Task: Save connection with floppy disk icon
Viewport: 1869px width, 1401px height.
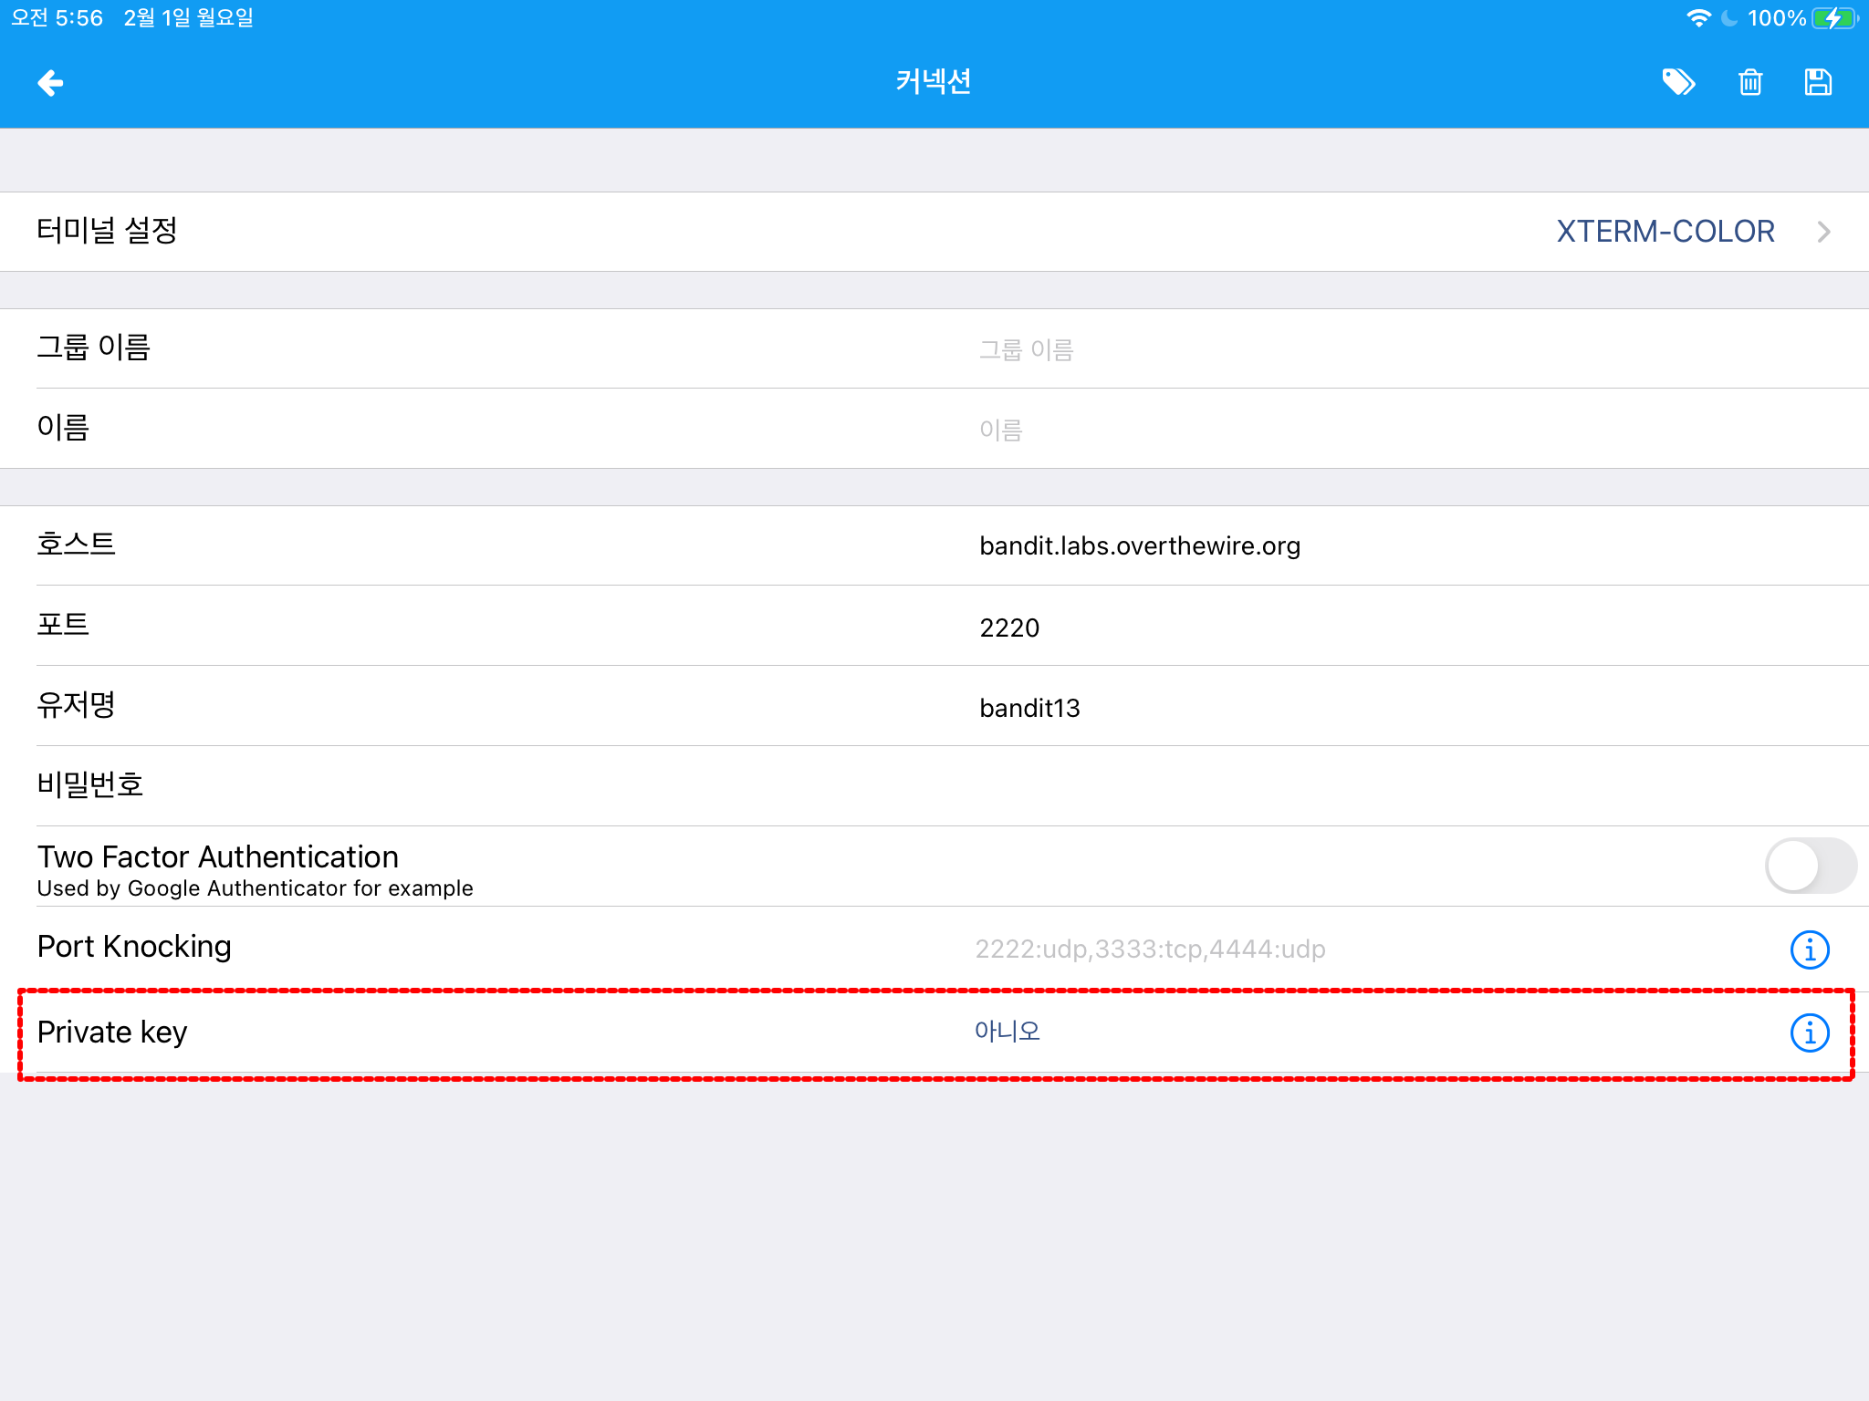Action: [x=1818, y=83]
